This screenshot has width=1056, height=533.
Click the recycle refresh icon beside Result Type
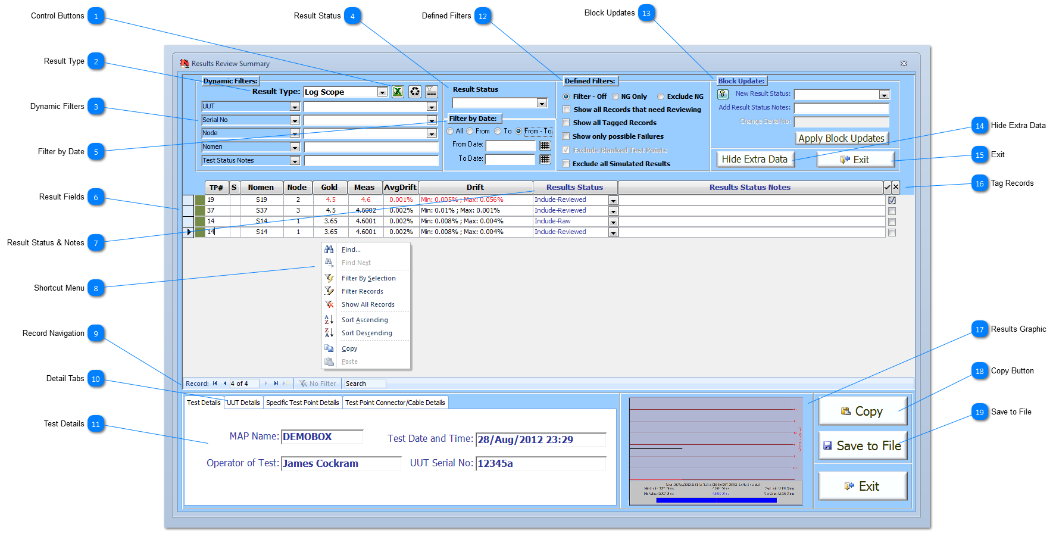coord(415,92)
